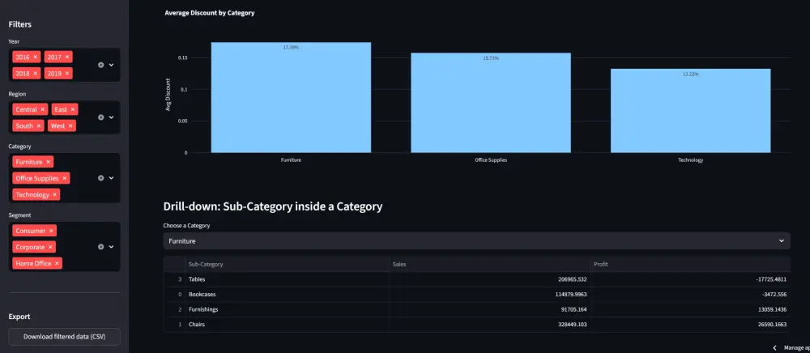
Task: Click the Drill-down section heading
Action: click(273, 207)
